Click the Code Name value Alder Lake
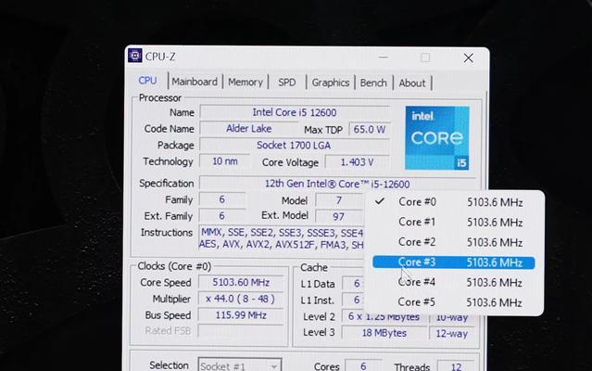 pos(249,129)
